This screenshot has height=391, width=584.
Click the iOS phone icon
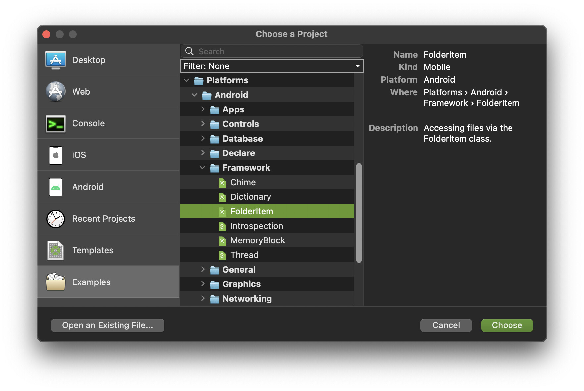click(x=56, y=155)
